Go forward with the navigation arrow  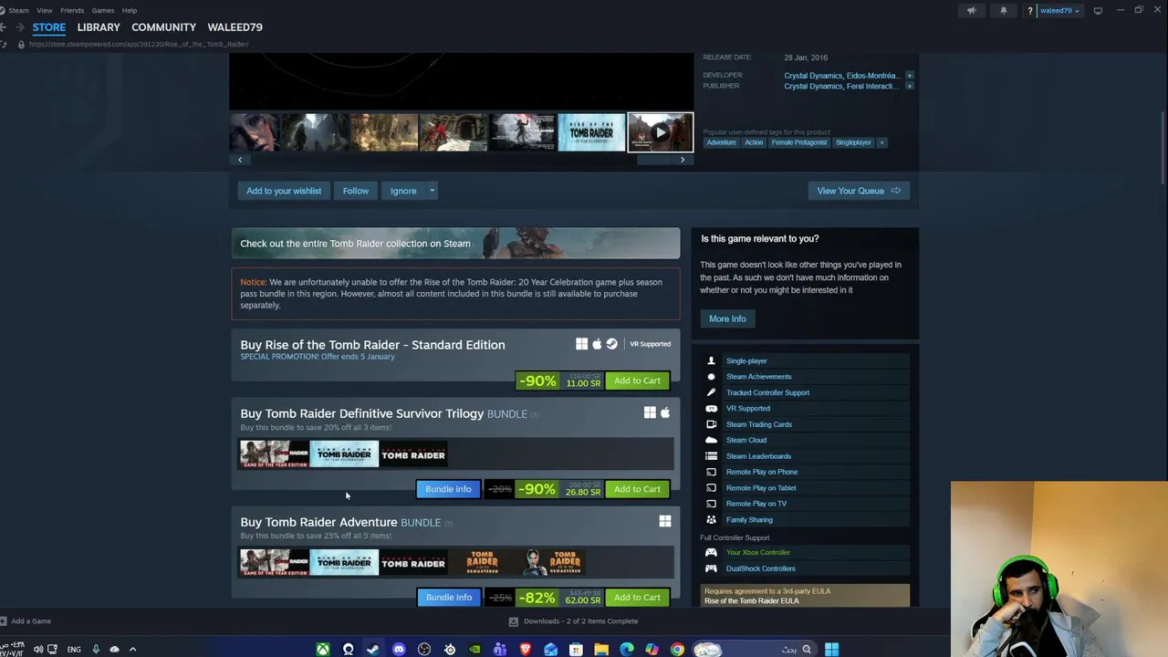click(x=19, y=27)
